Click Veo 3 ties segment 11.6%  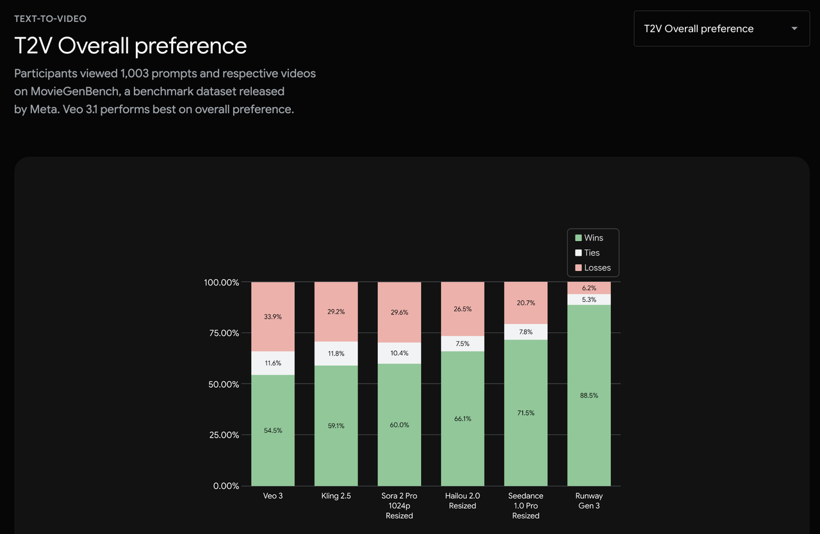(x=273, y=363)
